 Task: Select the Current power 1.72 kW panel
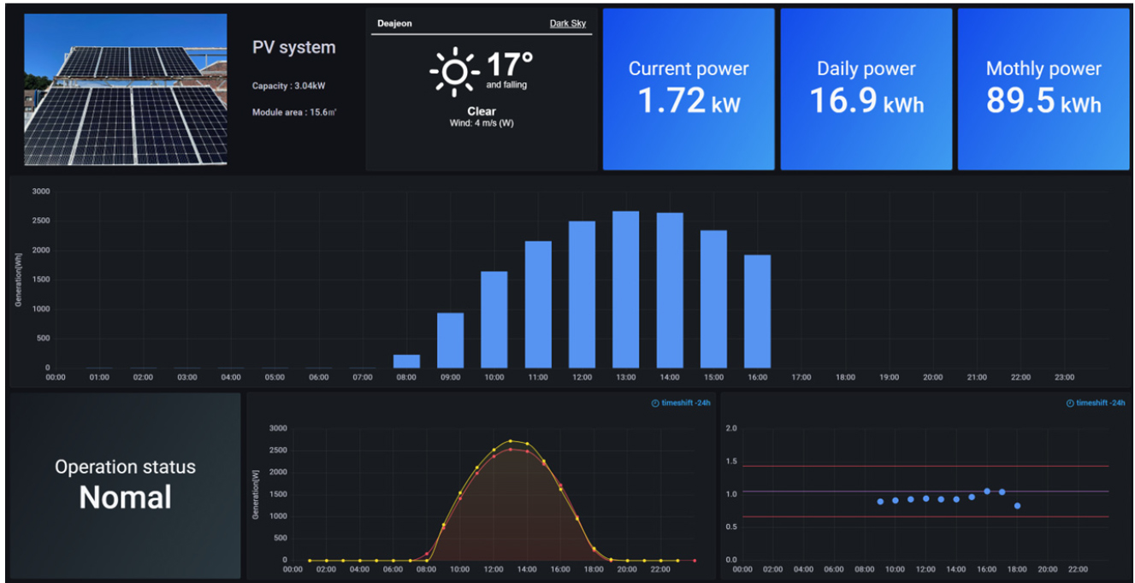coord(689,90)
